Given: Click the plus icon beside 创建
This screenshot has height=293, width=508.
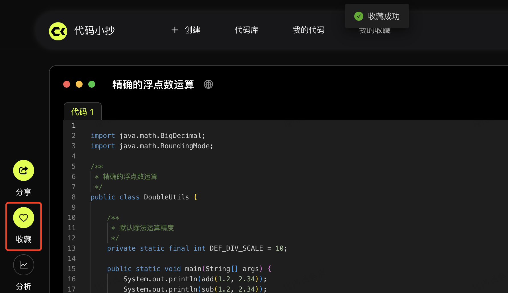Looking at the screenshot, I should click(x=175, y=30).
